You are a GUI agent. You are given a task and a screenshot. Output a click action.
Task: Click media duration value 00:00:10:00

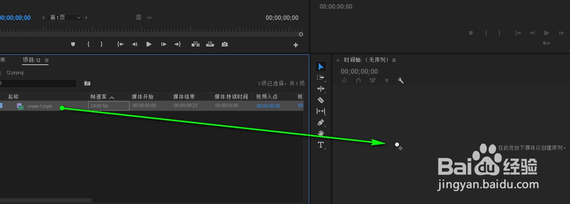227,106
